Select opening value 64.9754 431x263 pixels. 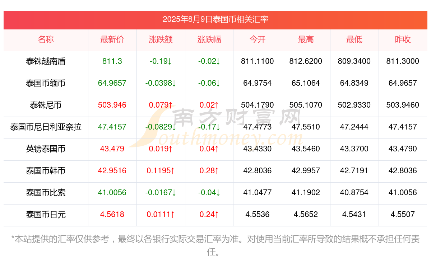click(x=258, y=83)
